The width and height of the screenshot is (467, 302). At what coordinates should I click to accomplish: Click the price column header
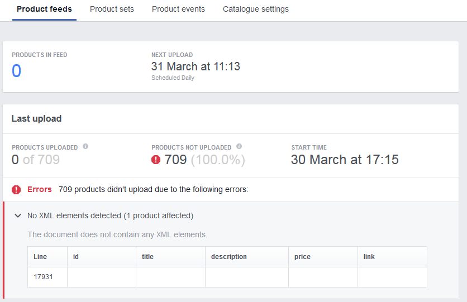point(302,257)
